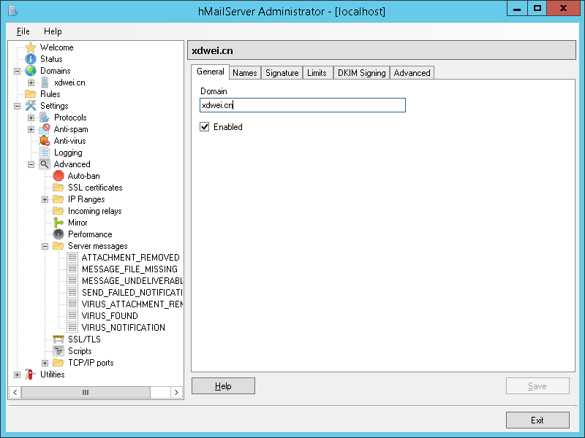585x438 pixels.
Task: Expand the Anti-spam tree node
Action: pos(31,129)
